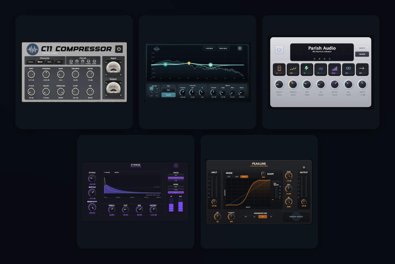Select Static mode in the EQ plugin

169,90
